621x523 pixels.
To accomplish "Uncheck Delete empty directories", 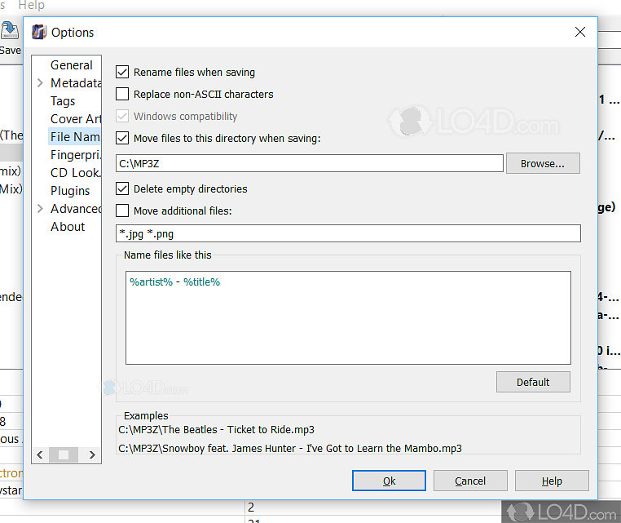I will [x=122, y=188].
